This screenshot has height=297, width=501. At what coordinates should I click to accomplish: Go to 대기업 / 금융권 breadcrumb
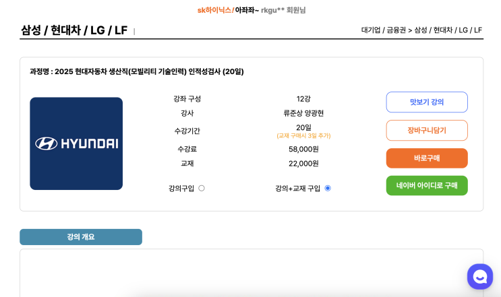[383, 30]
